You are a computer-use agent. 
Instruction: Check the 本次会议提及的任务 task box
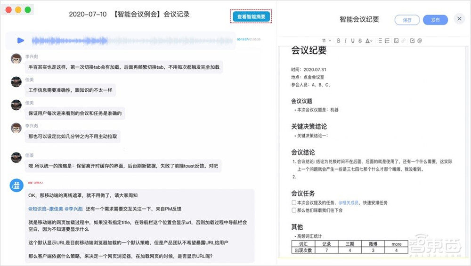pyautogui.click(x=294, y=202)
